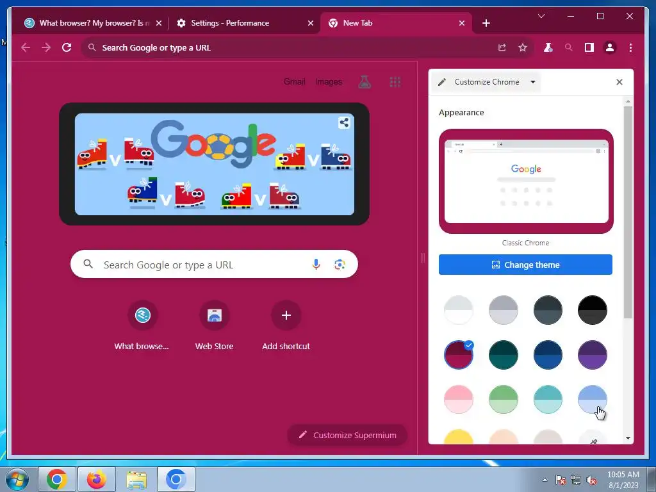Select the aqua teal color swatch

tap(548, 400)
